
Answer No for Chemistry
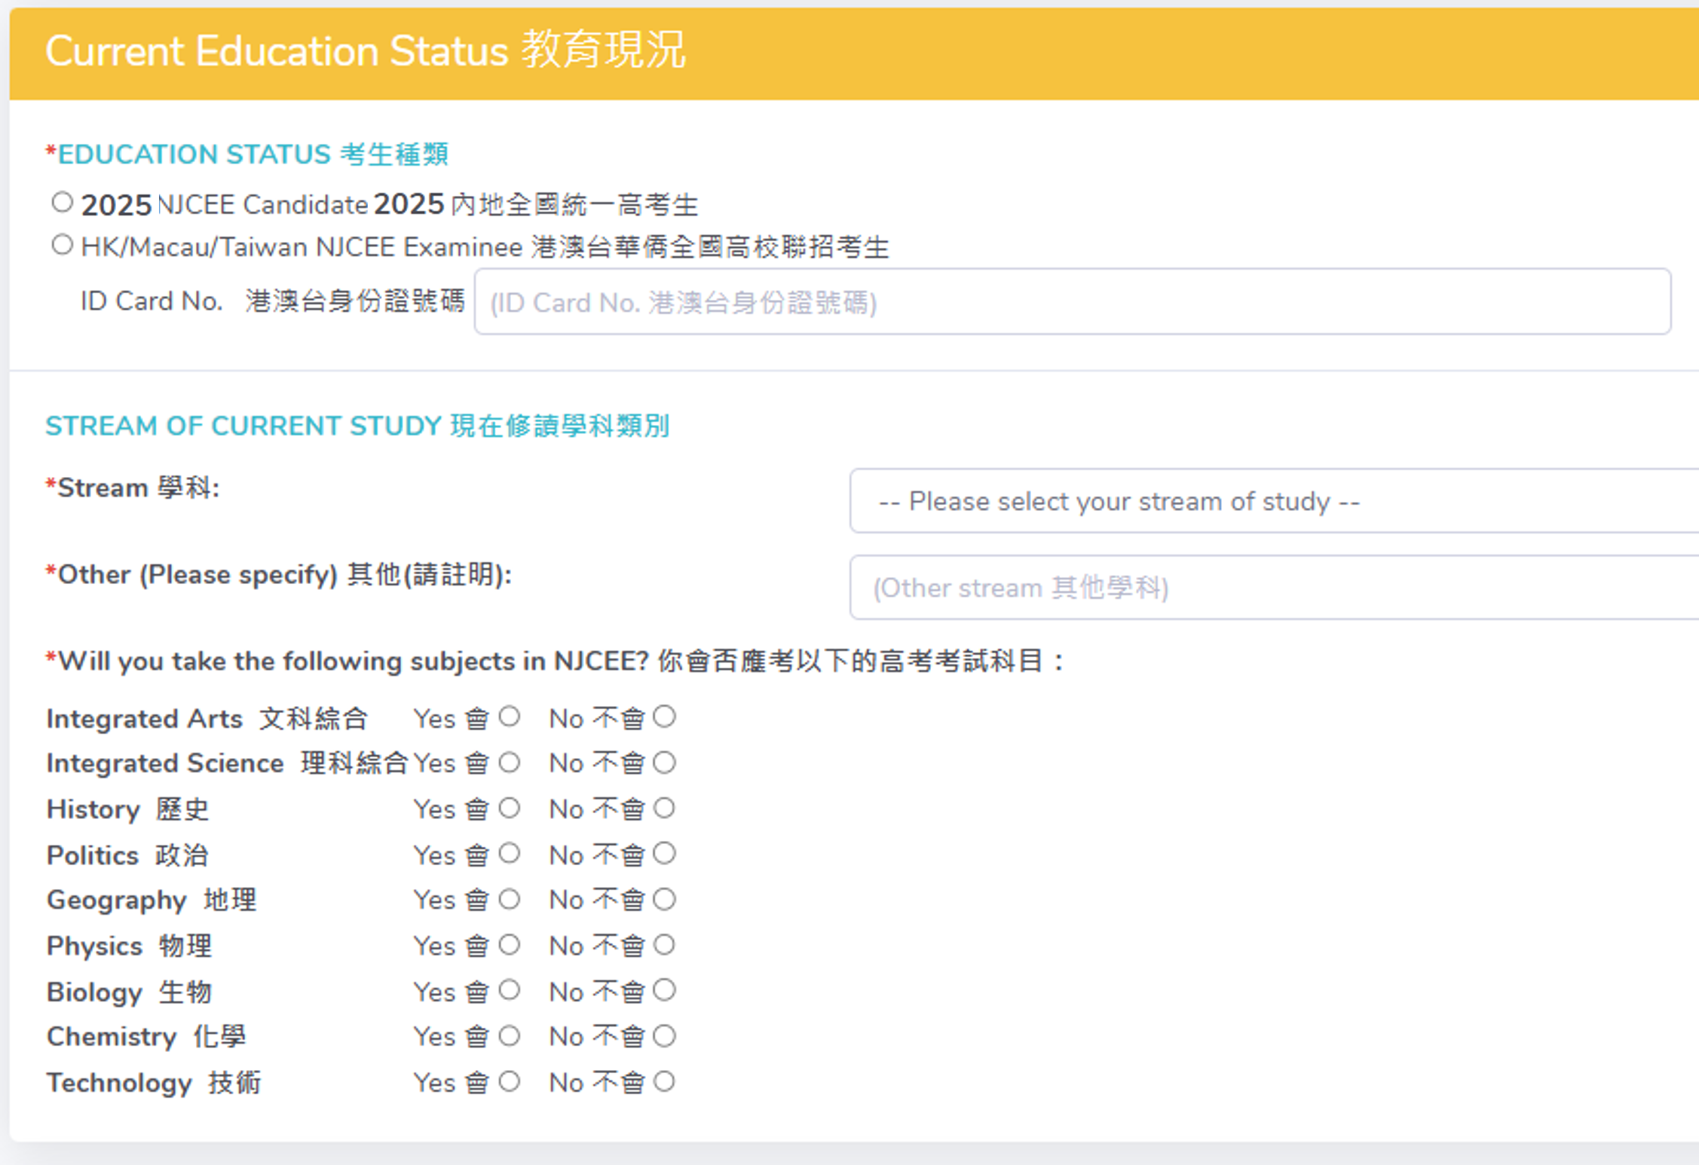coord(664,1035)
